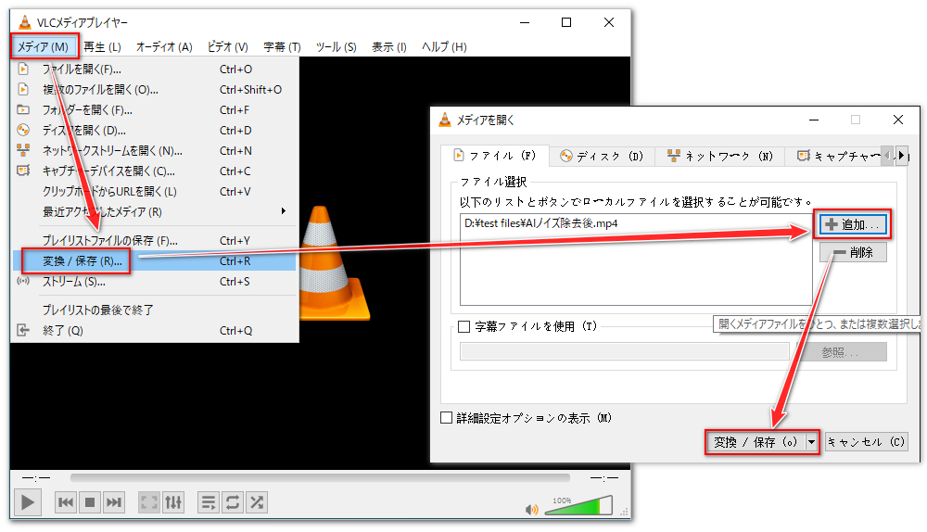This screenshot has width=927, height=532.
Task: Switch to the ファイル (F) tab
Action: [495, 156]
